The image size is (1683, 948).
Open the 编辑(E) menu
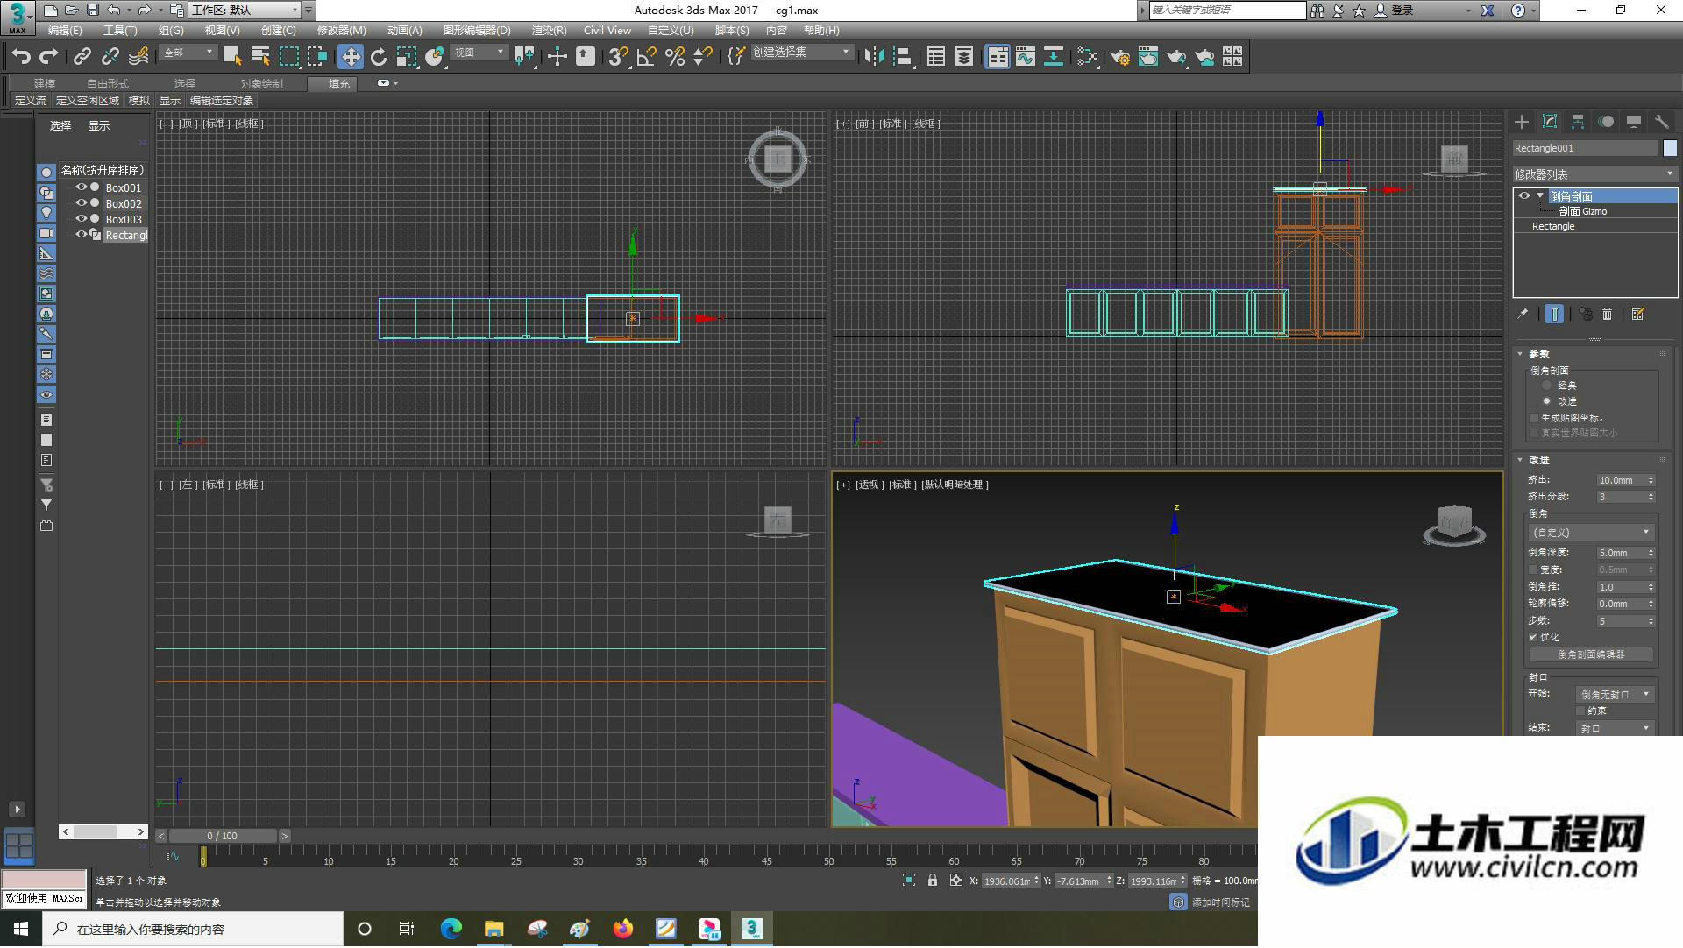click(x=65, y=31)
